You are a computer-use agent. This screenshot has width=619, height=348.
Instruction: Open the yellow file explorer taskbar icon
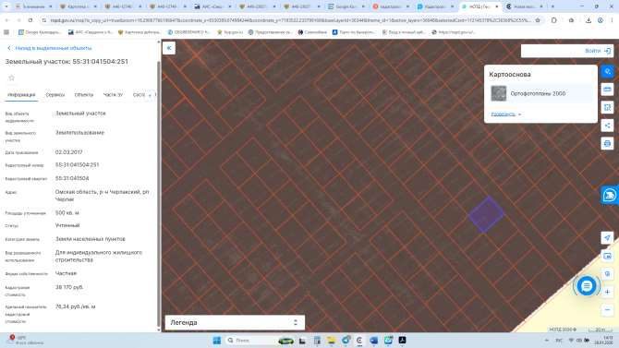(332, 340)
